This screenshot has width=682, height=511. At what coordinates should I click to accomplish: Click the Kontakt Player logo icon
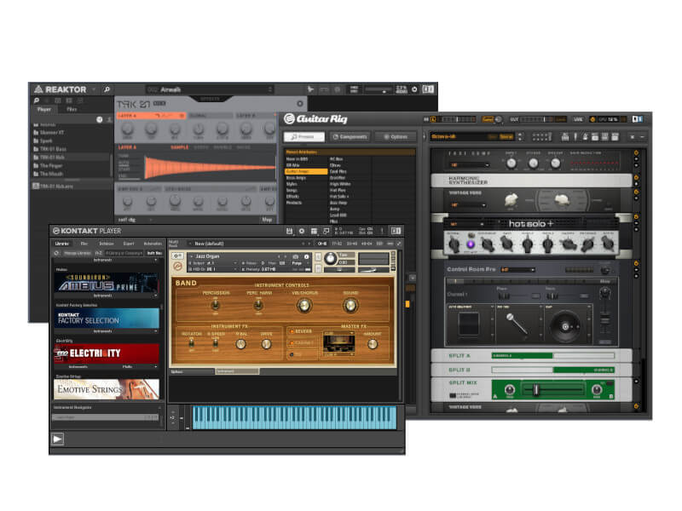tap(56, 231)
